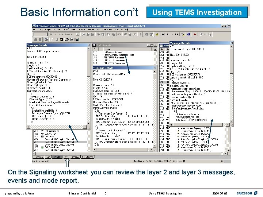This screenshot has height=197, width=263.
Task: Open the Worksheet menu
Action: [107, 30]
